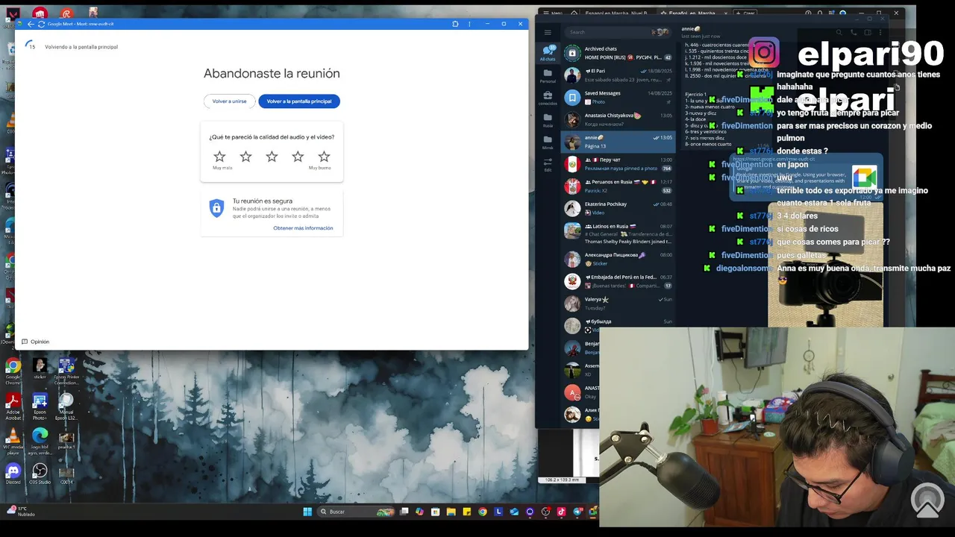The image size is (955, 537).
Task: Open 'Obtener más información' link
Action: point(303,228)
